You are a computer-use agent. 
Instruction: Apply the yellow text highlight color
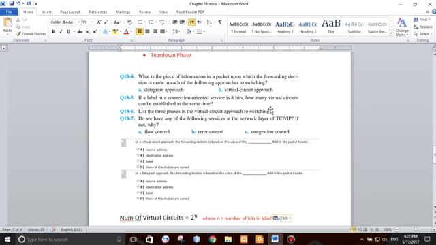pyautogui.click(x=115, y=31)
